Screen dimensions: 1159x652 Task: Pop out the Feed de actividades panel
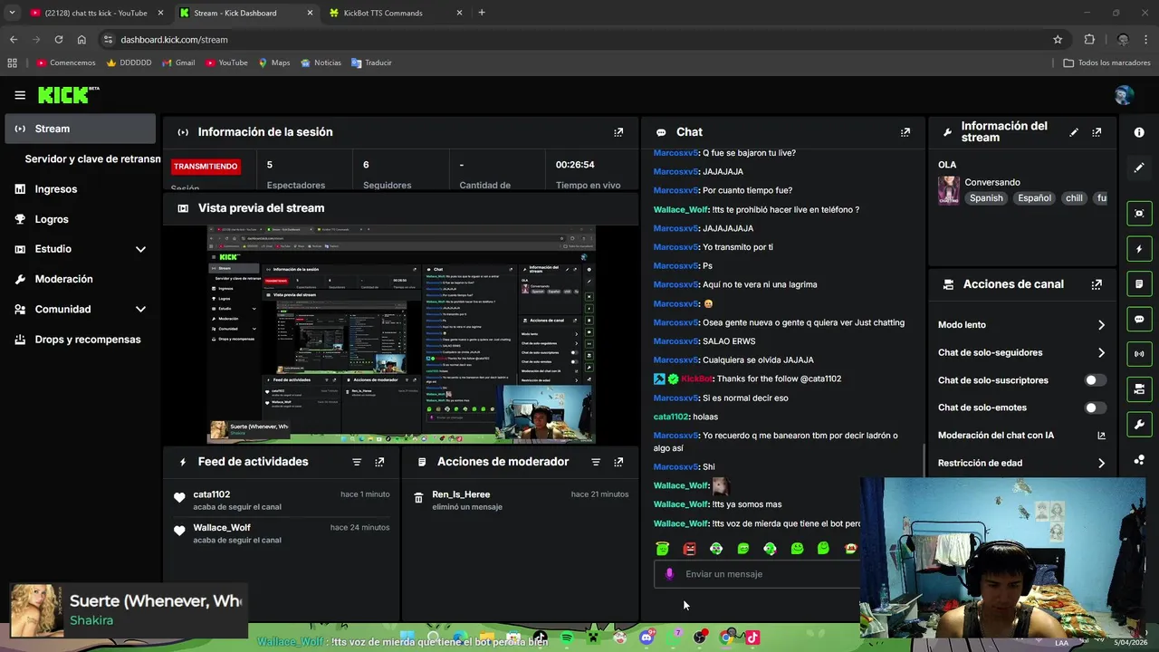click(379, 462)
